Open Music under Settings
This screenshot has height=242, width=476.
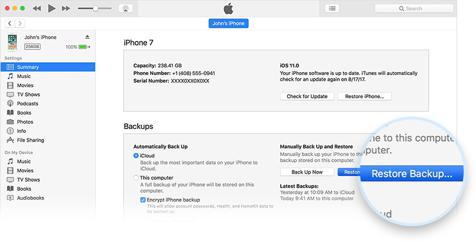coord(47,76)
